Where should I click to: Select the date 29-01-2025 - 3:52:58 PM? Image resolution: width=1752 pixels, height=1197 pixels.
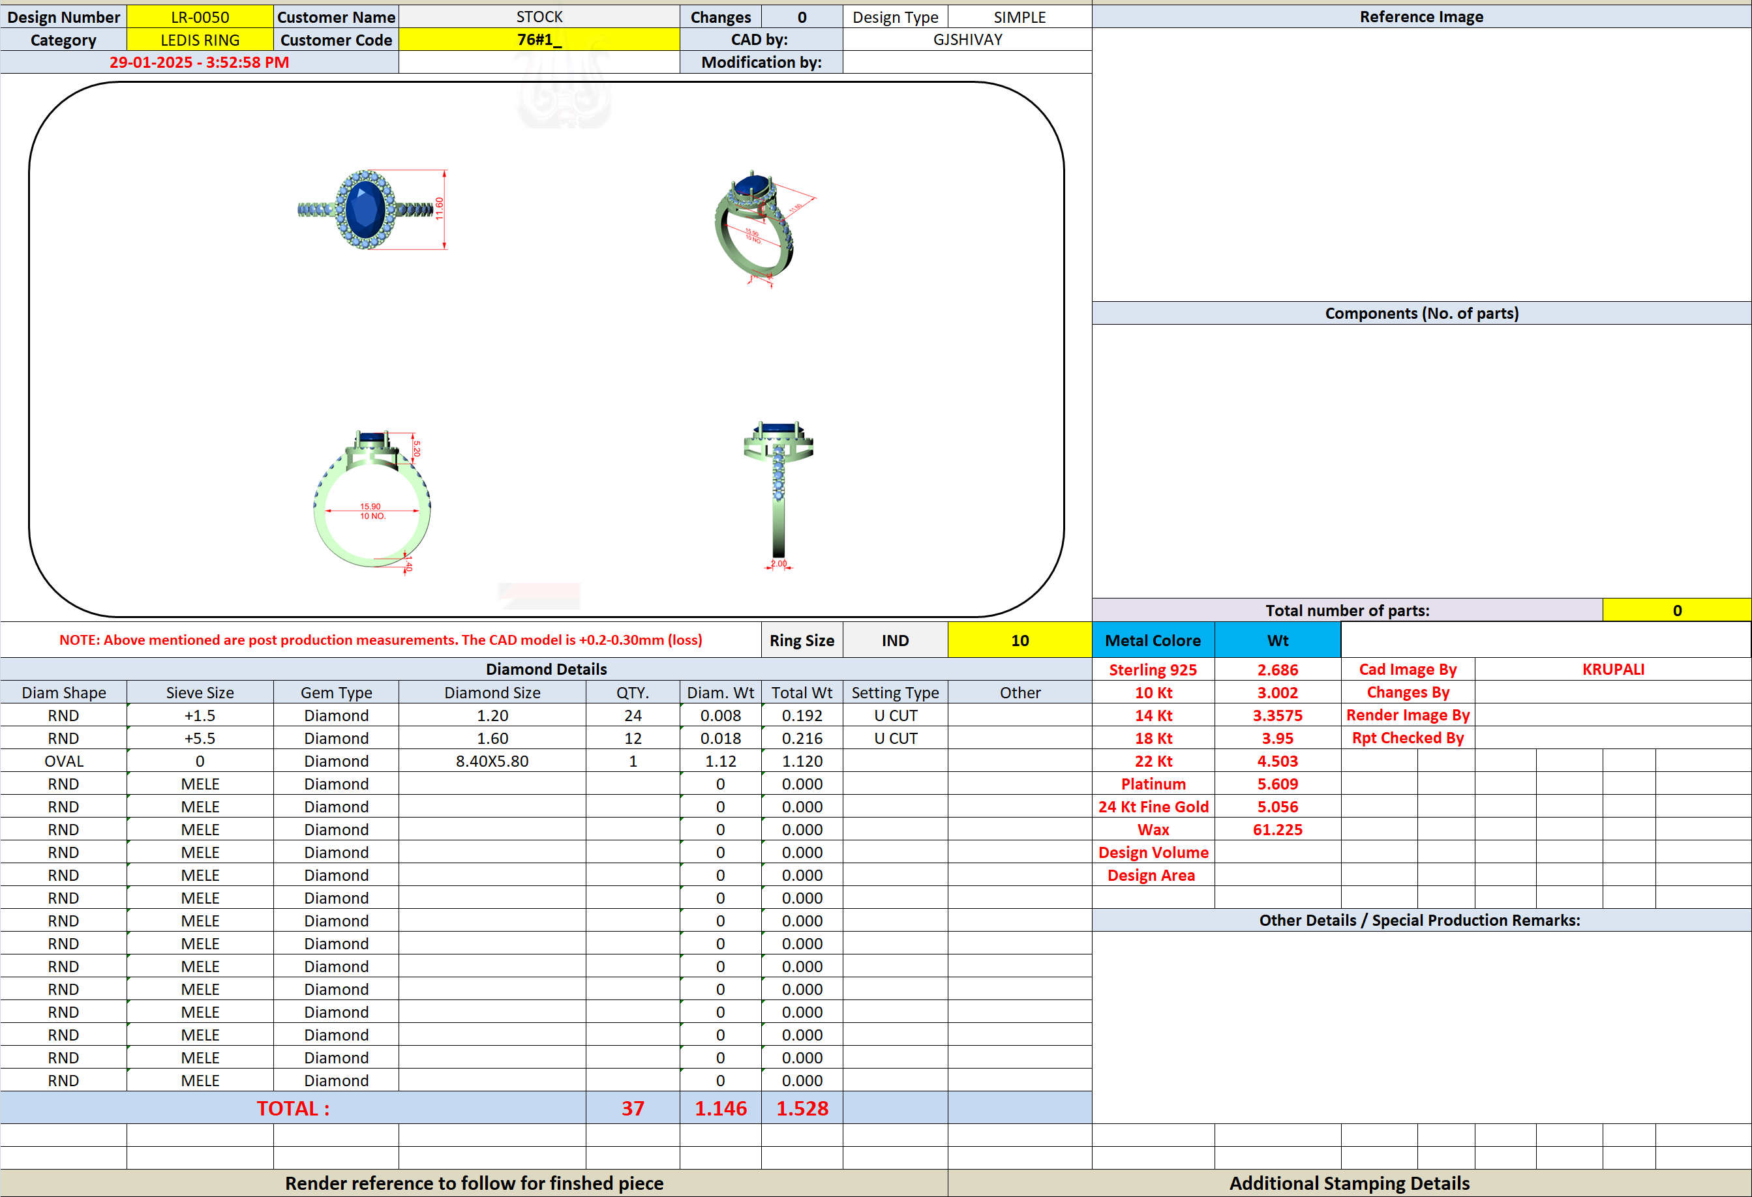[199, 63]
